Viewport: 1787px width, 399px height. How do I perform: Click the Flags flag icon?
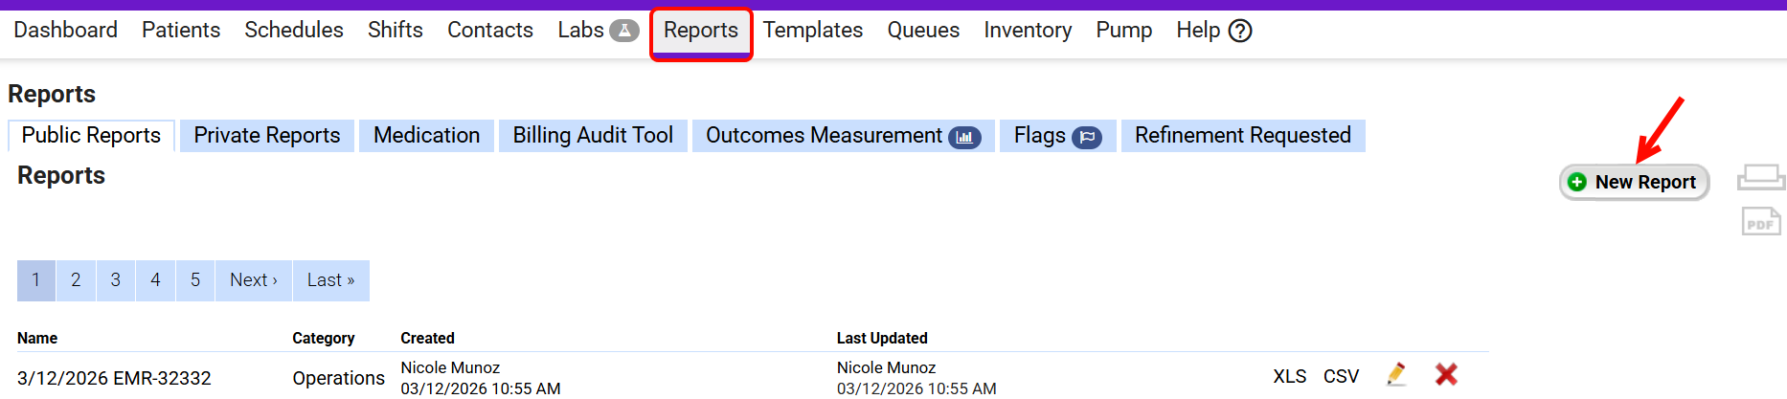[x=1087, y=137]
